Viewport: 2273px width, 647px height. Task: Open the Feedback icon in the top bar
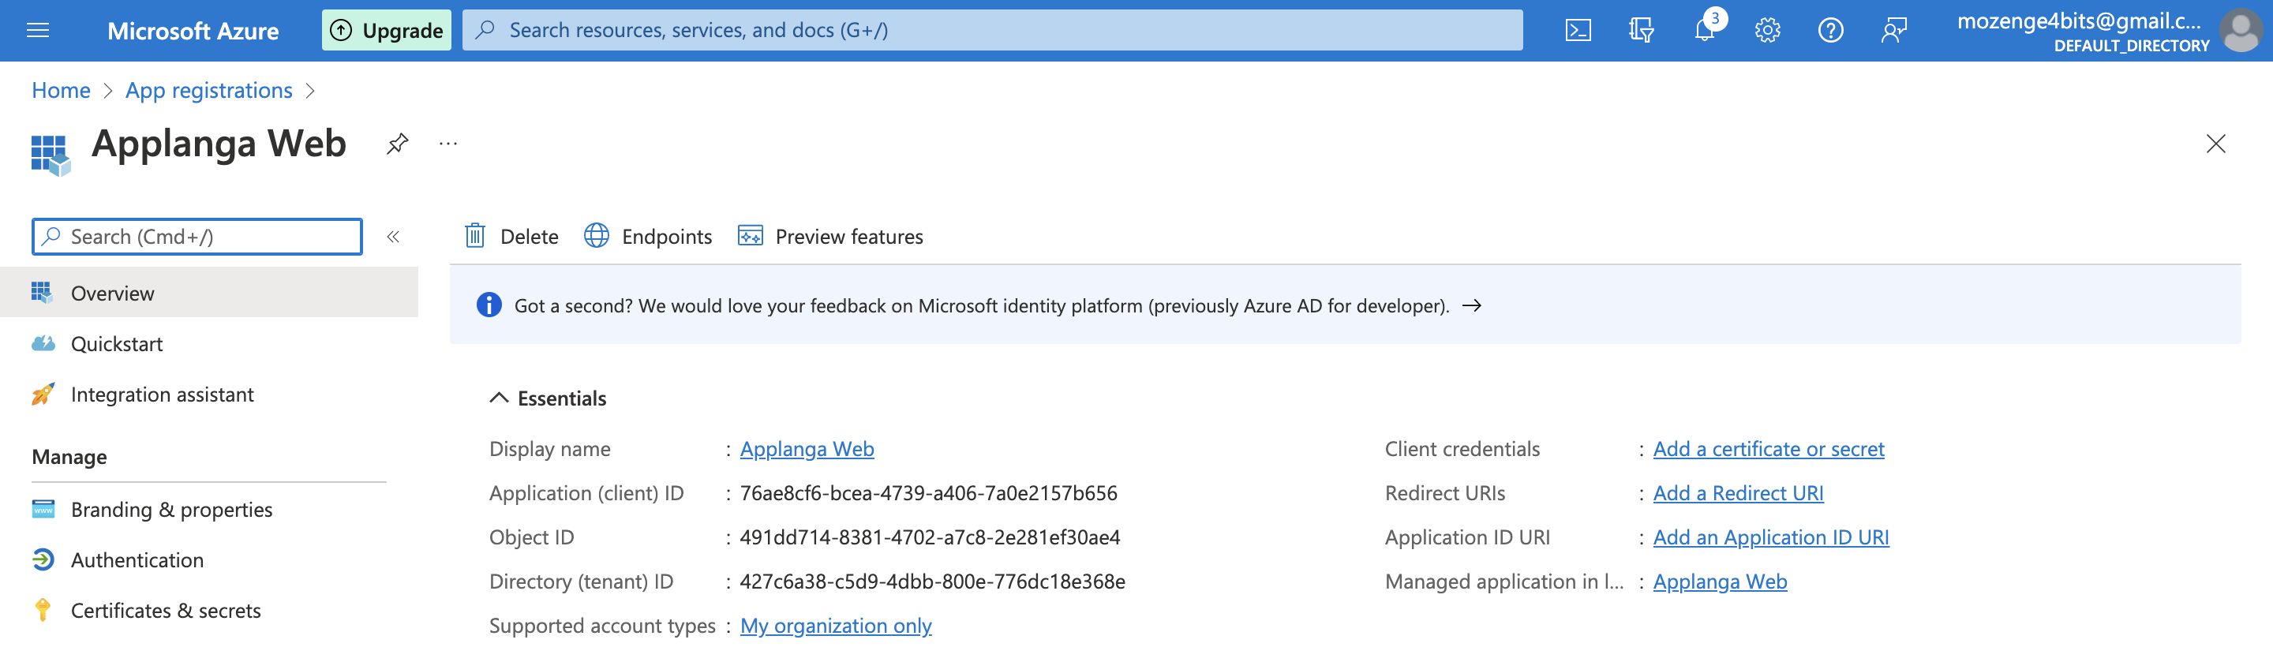(x=1893, y=31)
